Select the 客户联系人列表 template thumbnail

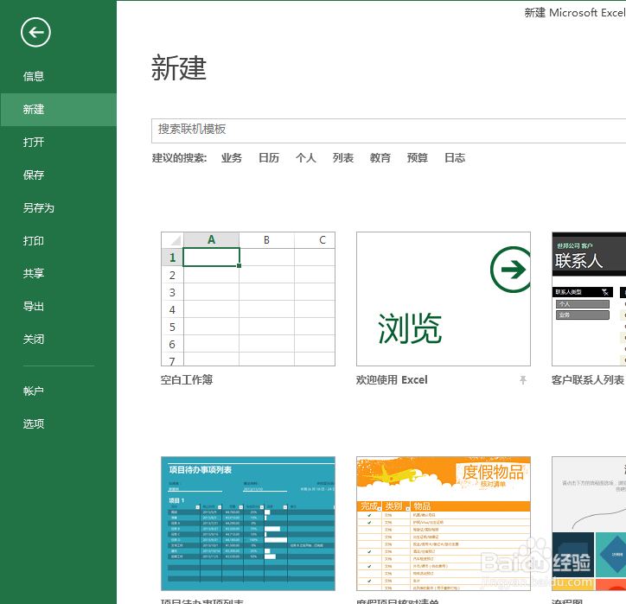click(589, 299)
